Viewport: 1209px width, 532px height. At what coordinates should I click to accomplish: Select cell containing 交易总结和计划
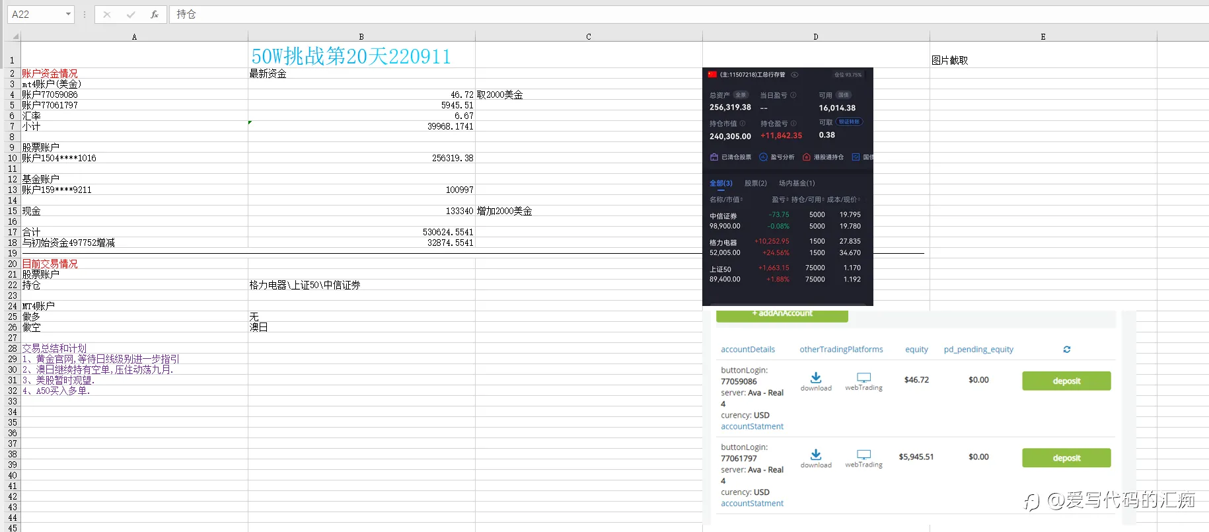click(134, 348)
